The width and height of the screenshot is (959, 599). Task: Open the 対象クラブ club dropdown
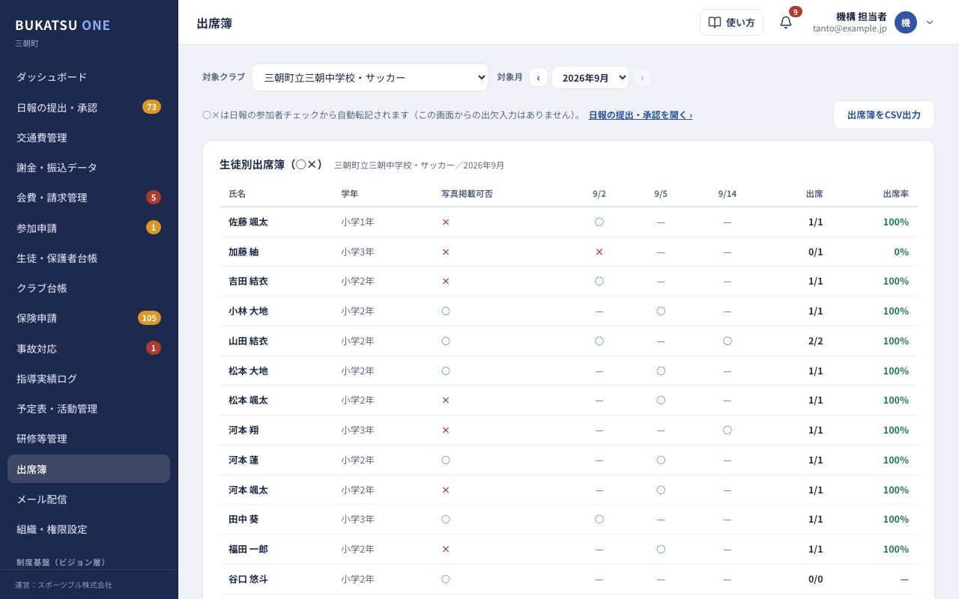(370, 77)
